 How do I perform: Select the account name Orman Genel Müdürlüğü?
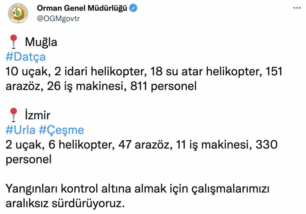(x=82, y=8)
